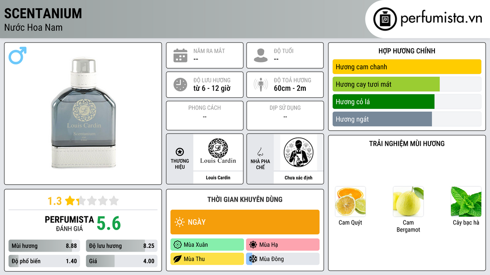Select the Mùa Thu season tag
The height and width of the screenshot is (275, 490).
click(207, 259)
